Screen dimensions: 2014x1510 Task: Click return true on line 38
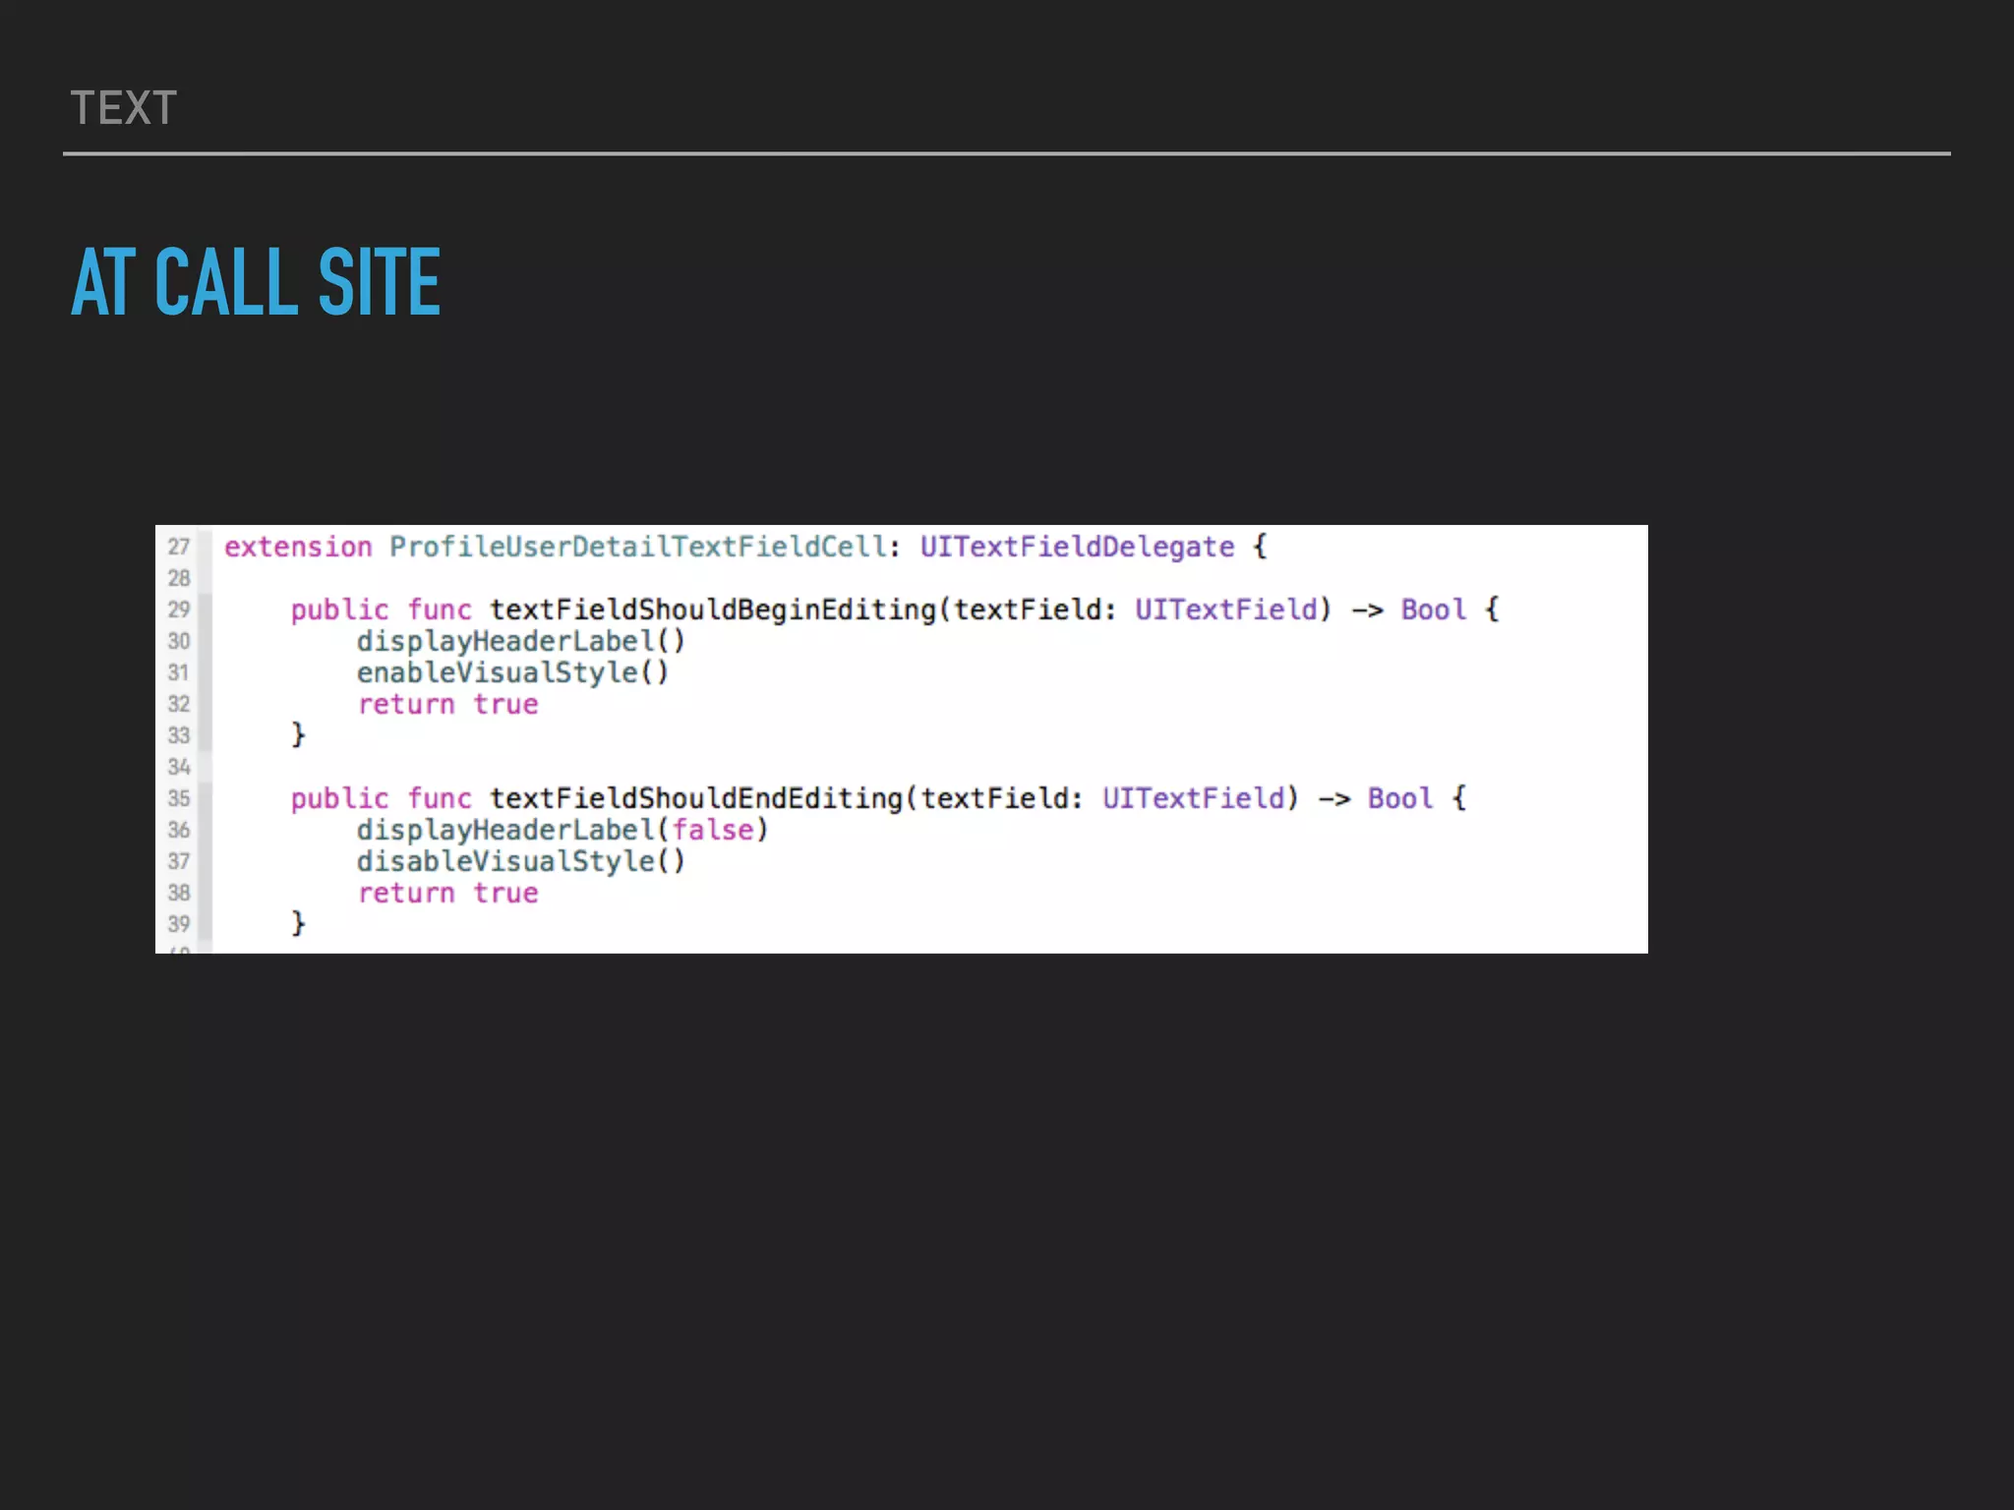tap(447, 893)
